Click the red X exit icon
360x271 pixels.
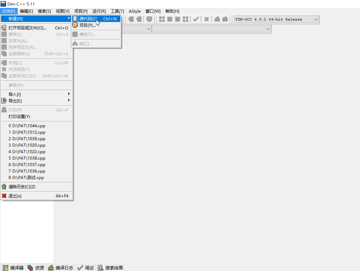[x=4, y=196]
